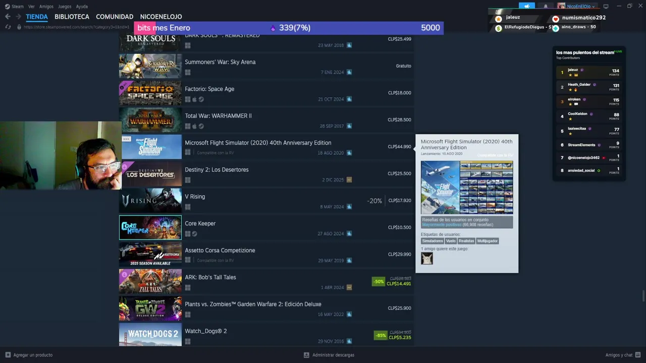Image resolution: width=646 pixels, height=363 pixels.
Task: Open Summoners' War: Sky Arena listing
Action: pyautogui.click(x=266, y=66)
